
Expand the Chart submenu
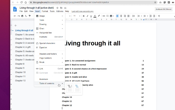pos(49,28)
